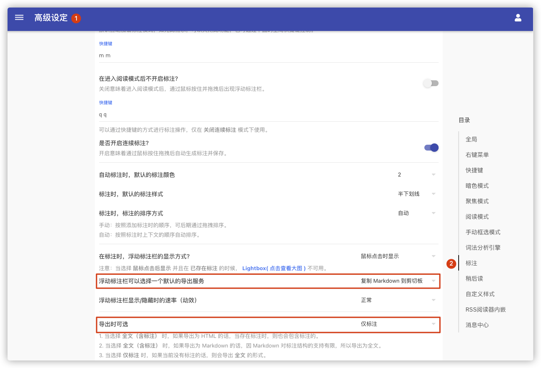The width and height of the screenshot is (541, 368).
Task: Click the Lightbox( 点击查看大图 ) link
Action: [x=274, y=268]
